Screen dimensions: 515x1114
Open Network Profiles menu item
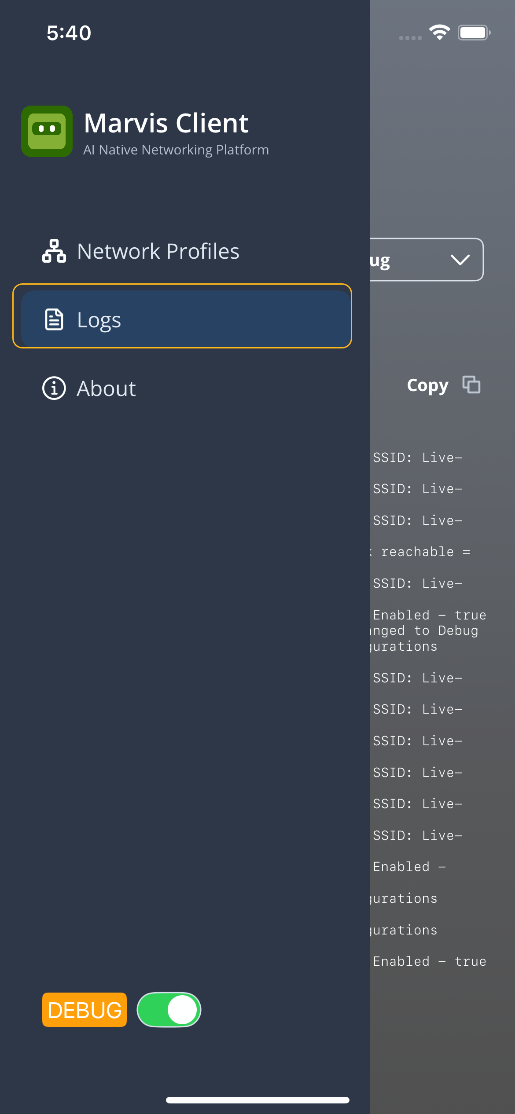(158, 251)
